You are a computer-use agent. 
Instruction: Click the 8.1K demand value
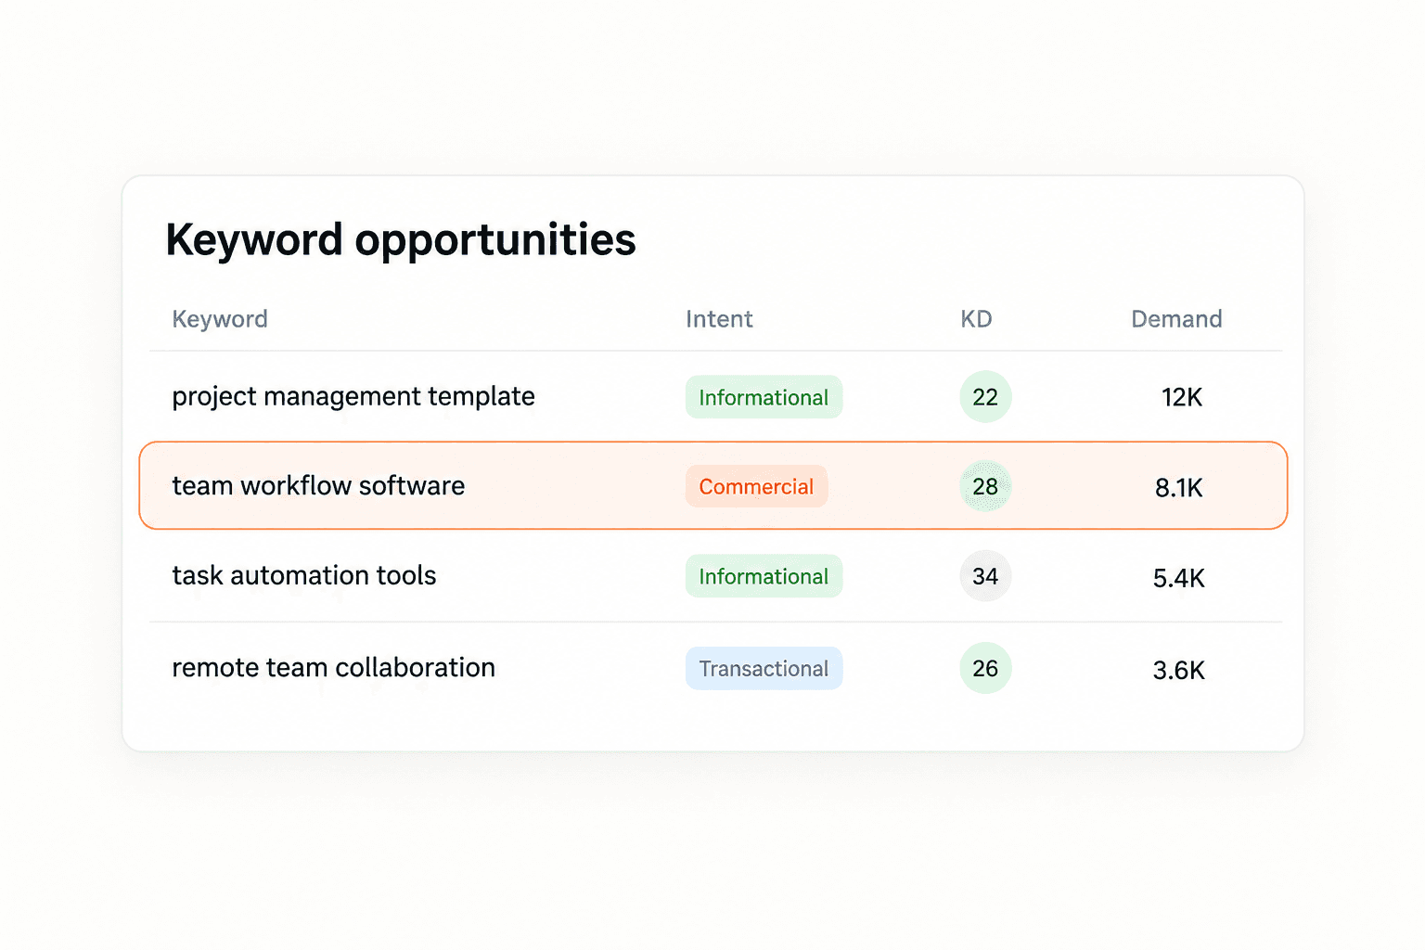tap(1179, 487)
